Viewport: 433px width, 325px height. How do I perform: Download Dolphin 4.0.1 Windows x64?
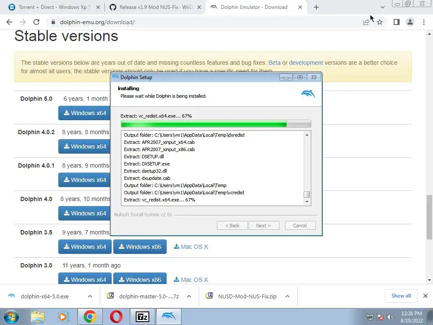tap(85, 180)
